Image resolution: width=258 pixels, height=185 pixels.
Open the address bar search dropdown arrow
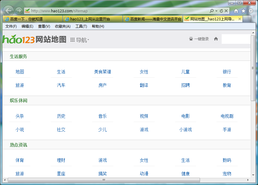tap(216, 11)
